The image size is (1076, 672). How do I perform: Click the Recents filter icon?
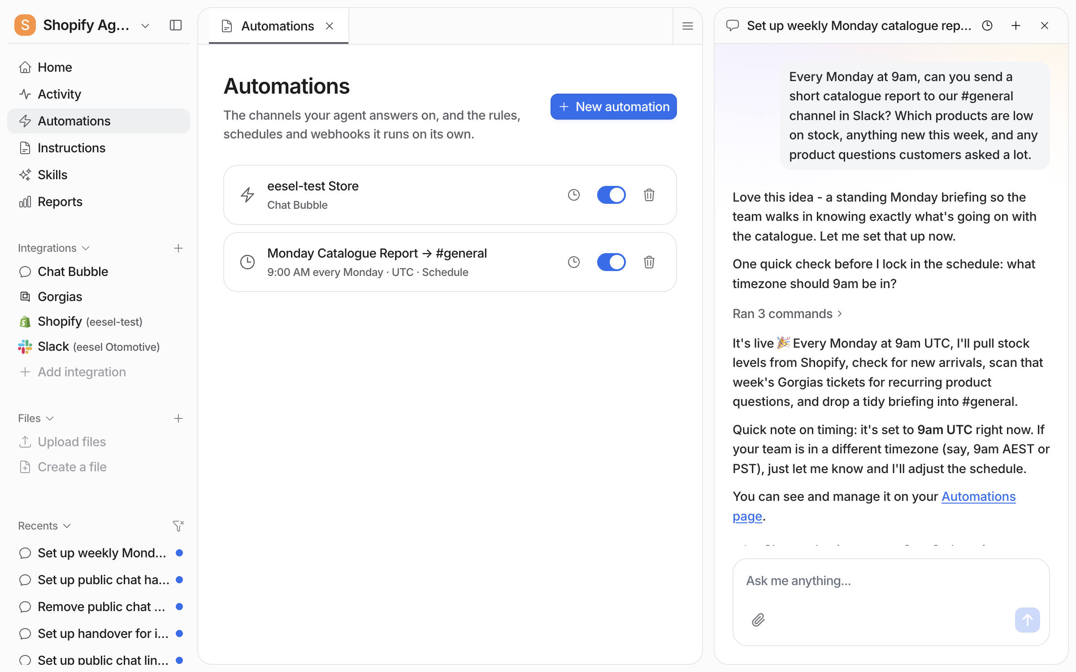click(178, 526)
